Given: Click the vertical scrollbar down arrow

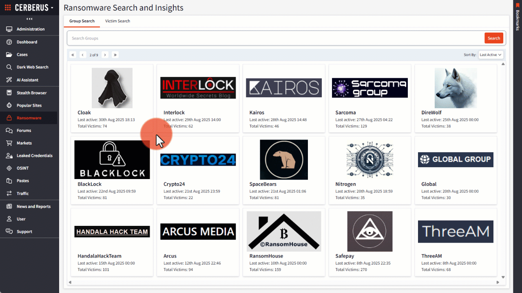Looking at the screenshot, I should [x=503, y=277].
